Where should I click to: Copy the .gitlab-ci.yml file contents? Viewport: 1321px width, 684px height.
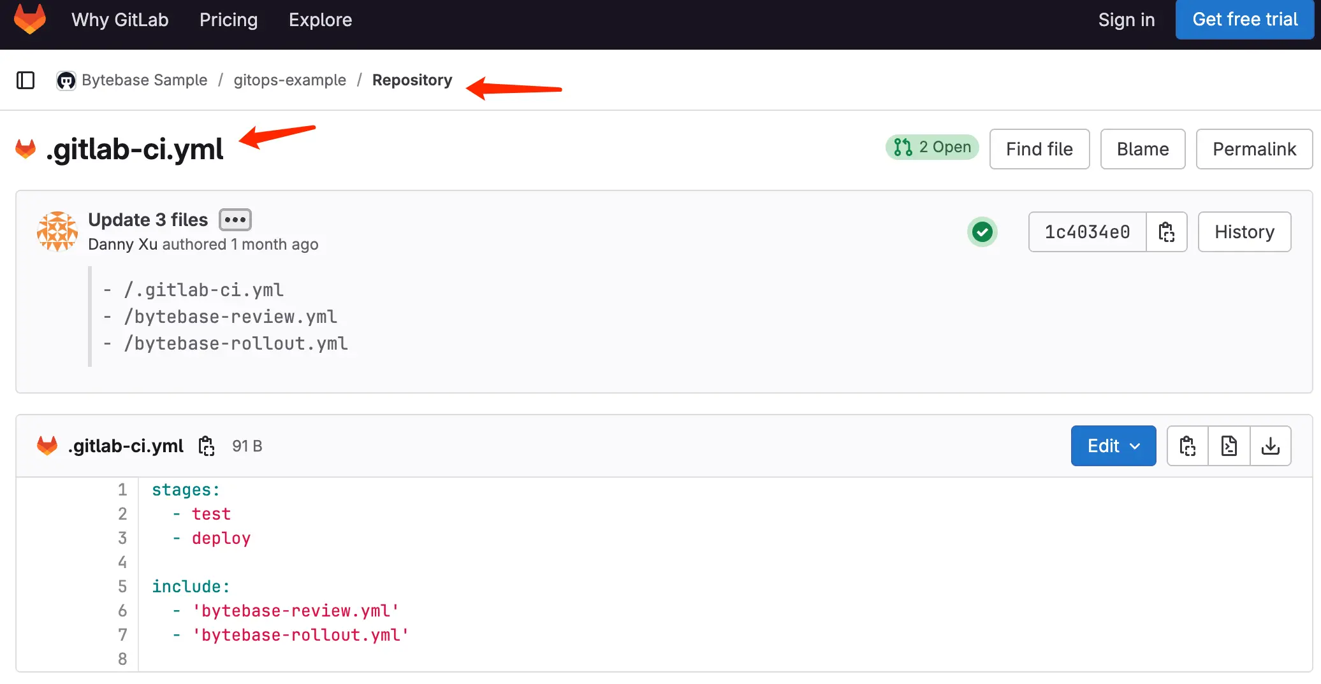[x=1187, y=446]
